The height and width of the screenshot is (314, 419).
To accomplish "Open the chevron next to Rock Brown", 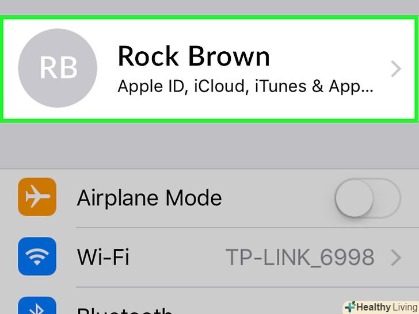I will pos(396,69).
